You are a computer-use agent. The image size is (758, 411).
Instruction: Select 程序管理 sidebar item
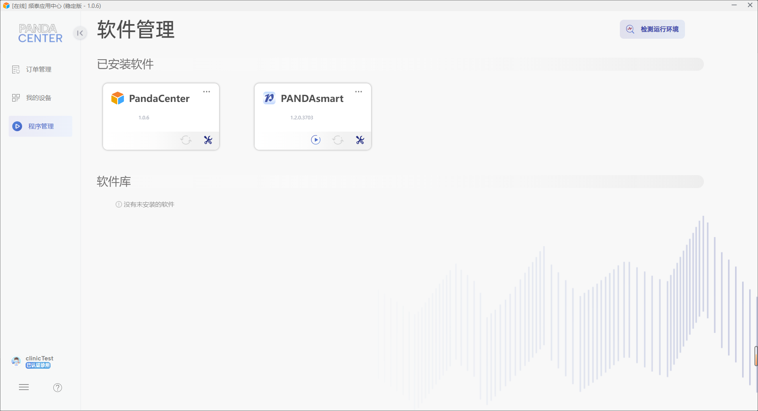coord(40,126)
